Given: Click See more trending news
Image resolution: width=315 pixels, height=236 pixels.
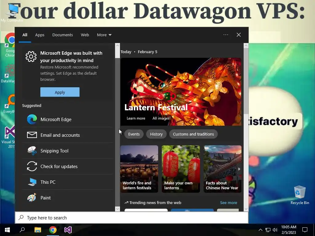Looking at the screenshot, I should tap(229, 203).
